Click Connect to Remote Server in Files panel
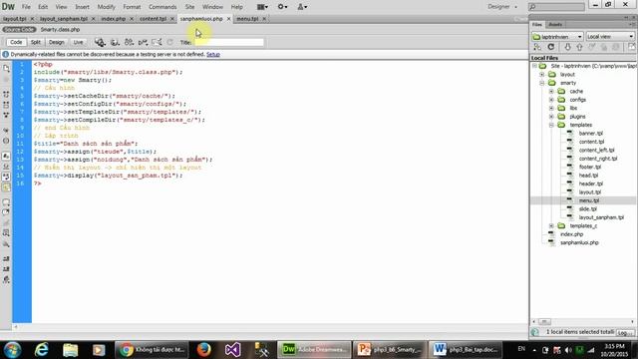 (x=537, y=47)
